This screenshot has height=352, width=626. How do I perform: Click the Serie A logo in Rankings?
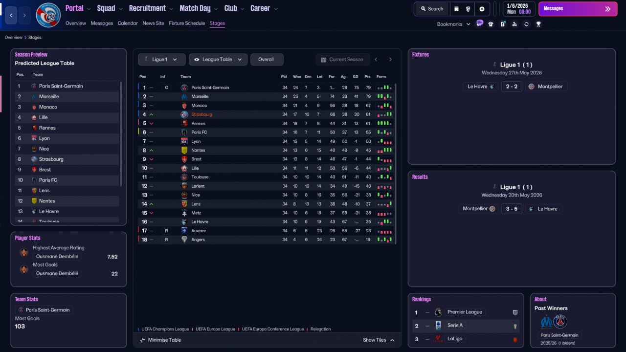pos(438,326)
